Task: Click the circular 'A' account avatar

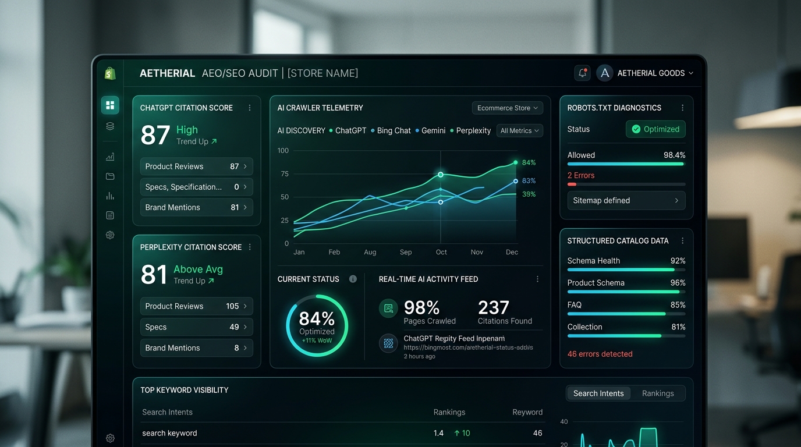Action: [x=605, y=73]
